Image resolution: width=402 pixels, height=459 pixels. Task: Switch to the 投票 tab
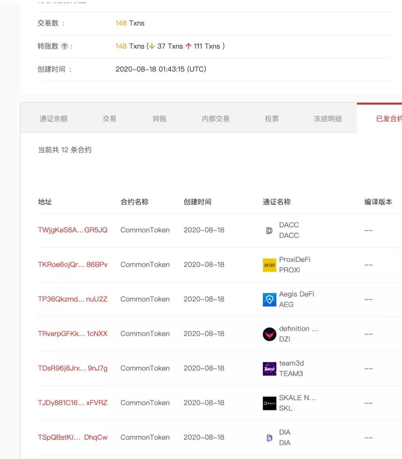coord(271,118)
